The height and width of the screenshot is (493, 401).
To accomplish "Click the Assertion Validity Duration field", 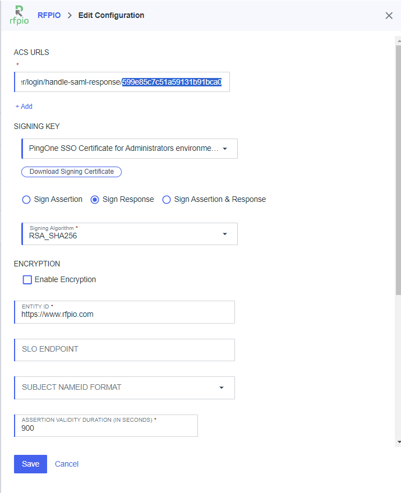I will point(106,426).
